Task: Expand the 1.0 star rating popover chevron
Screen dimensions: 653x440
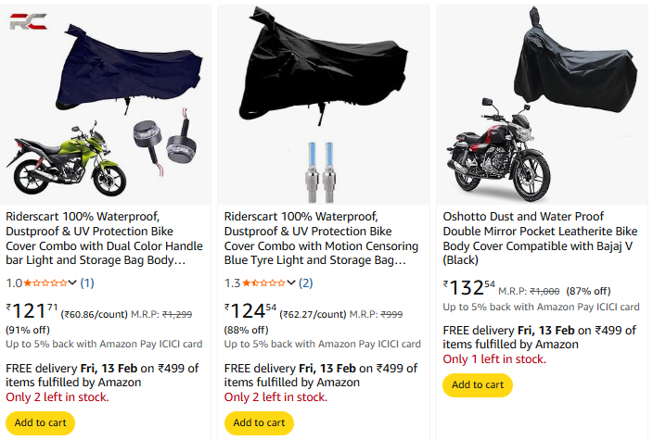Action: click(74, 283)
